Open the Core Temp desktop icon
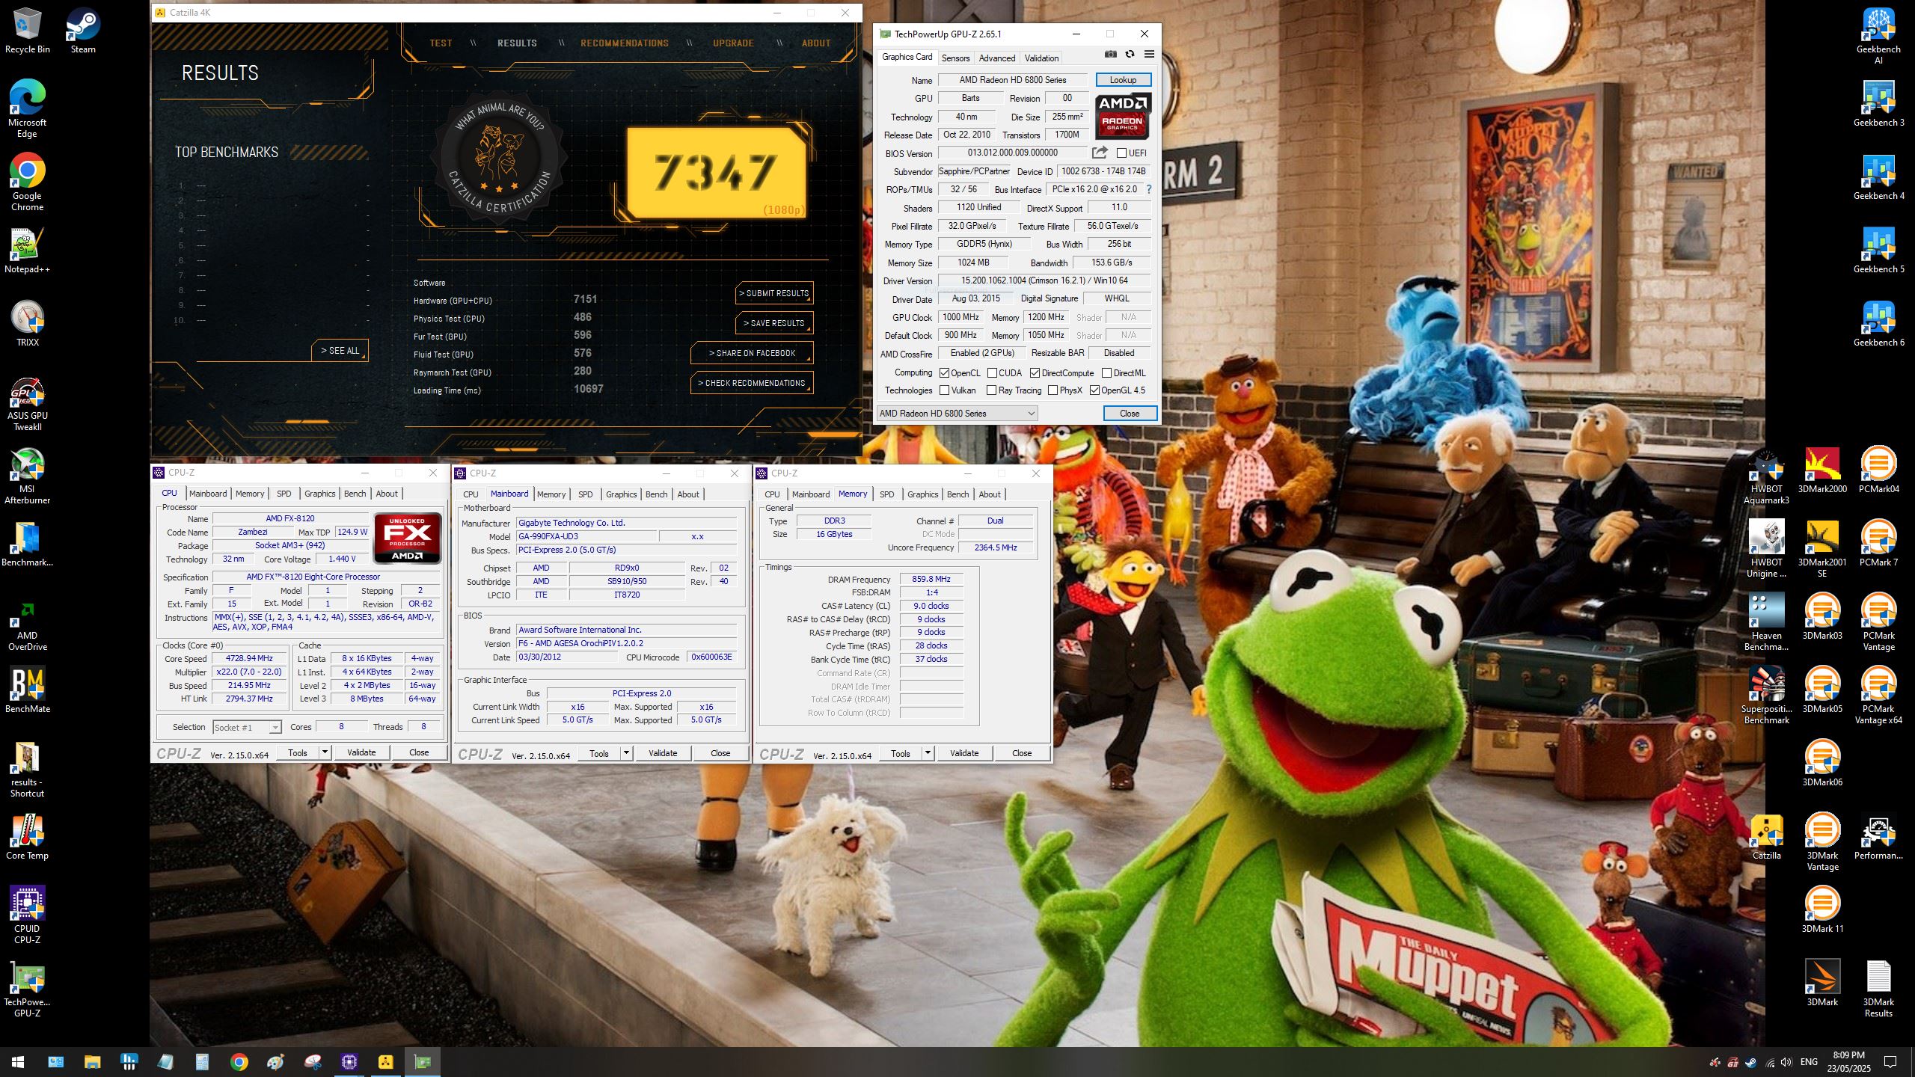The image size is (1915, 1077). pyautogui.click(x=28, y=837)
